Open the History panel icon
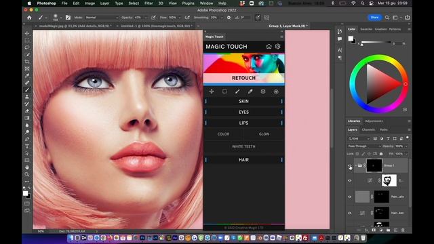 (x=340, y=32)
